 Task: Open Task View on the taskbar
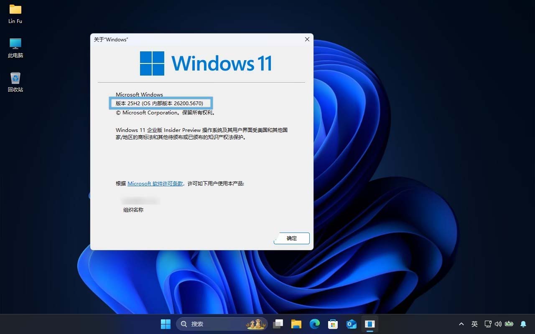(x=278, y=324)
